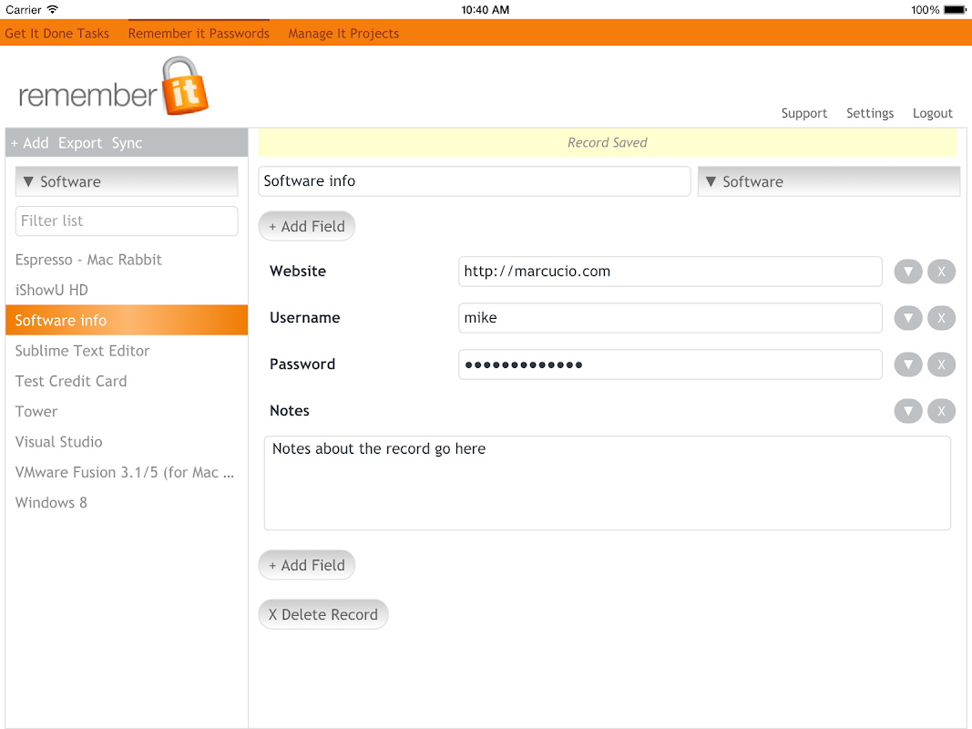Remove the Password field with its X button
This screenshot has width=972, height=729.
click(941, 364)
